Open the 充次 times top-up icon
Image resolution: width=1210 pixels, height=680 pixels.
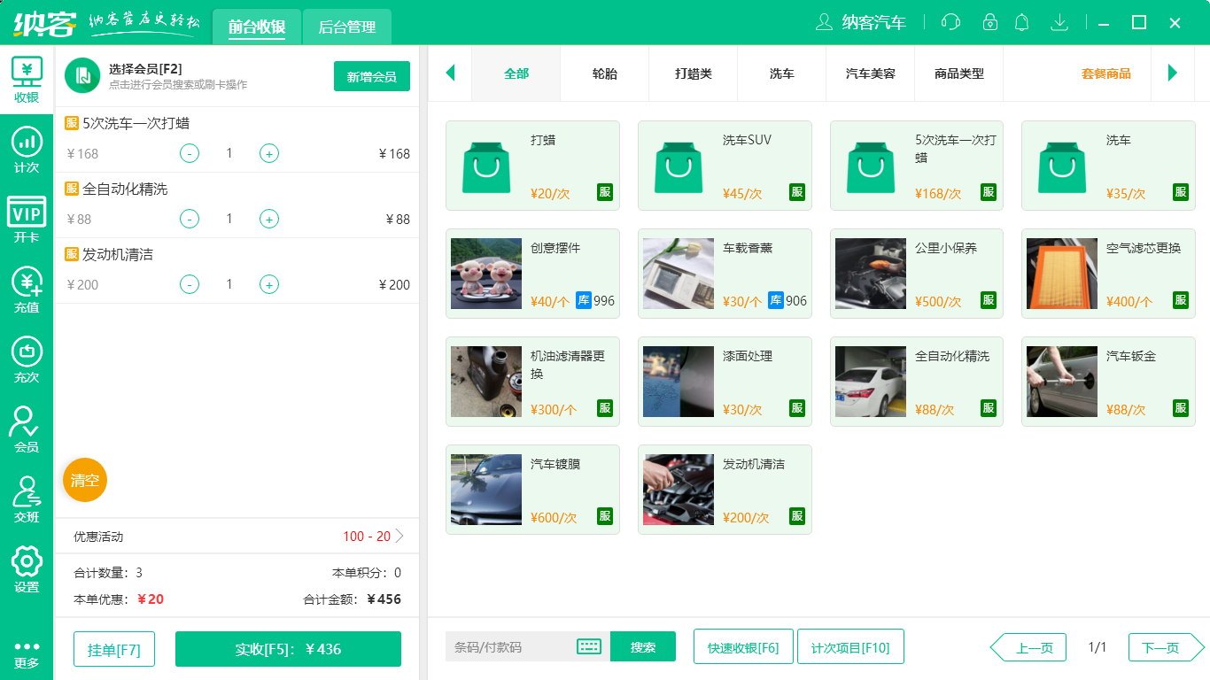[x=27, y=360]
